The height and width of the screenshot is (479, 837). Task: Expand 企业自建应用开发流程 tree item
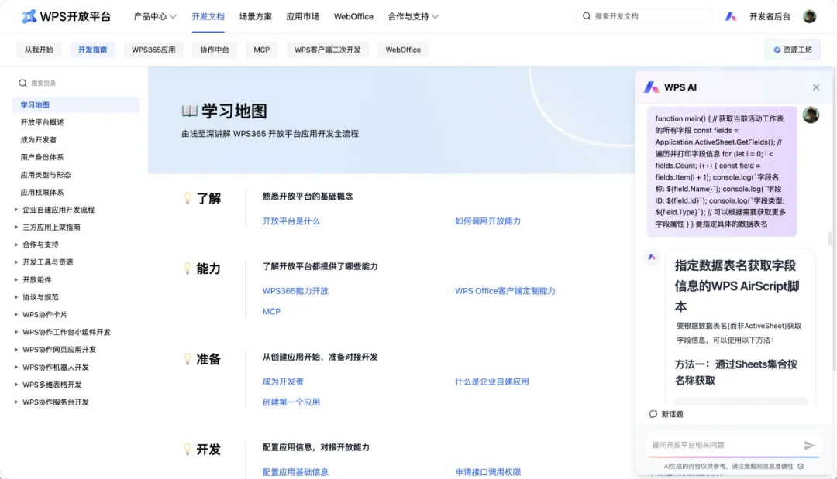[x=16, y=210]
